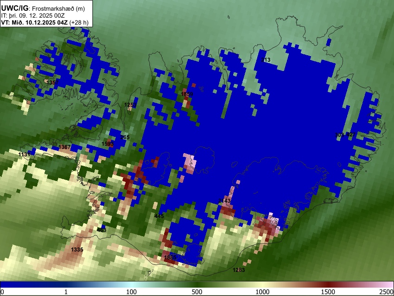Viewport: 394px width, 296px height.
Task: Click the 1253 value label
Action: (130, 105)
